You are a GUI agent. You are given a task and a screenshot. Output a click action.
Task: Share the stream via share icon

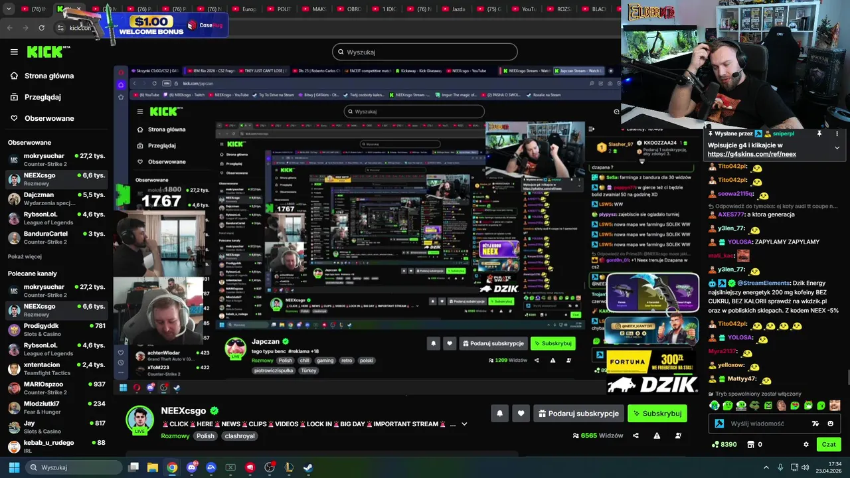click(636, 436)
